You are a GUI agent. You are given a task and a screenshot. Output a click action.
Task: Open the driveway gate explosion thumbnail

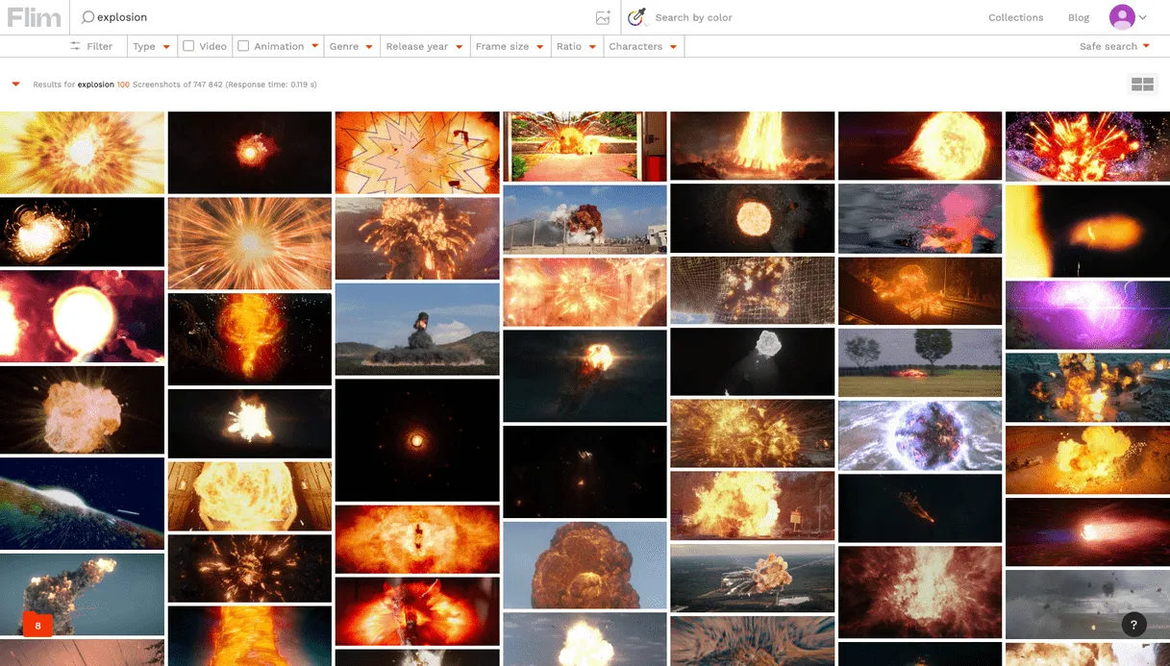click(x=585, y=146)
